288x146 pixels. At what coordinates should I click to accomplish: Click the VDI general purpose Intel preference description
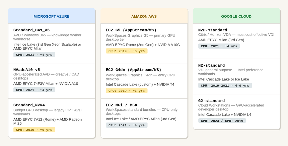point(231,72)
